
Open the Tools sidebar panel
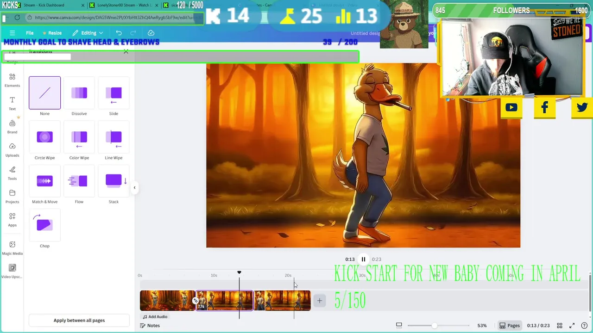(12, 173)
